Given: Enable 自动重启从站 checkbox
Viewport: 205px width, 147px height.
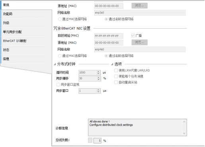Looking at the screenshot, I should [x=116, y=82].
